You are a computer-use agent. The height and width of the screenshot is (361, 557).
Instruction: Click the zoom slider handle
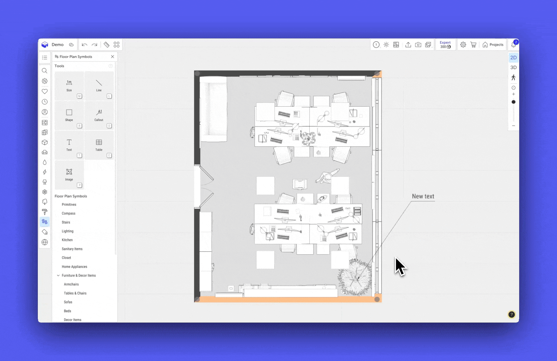[513, 102]
